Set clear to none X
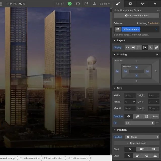The height and width of the screenshot is (161, 161). 129,156
